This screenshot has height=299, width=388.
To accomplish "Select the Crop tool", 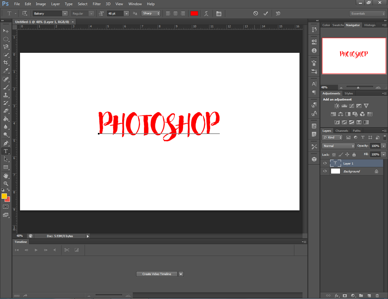I will pos(6,63).
